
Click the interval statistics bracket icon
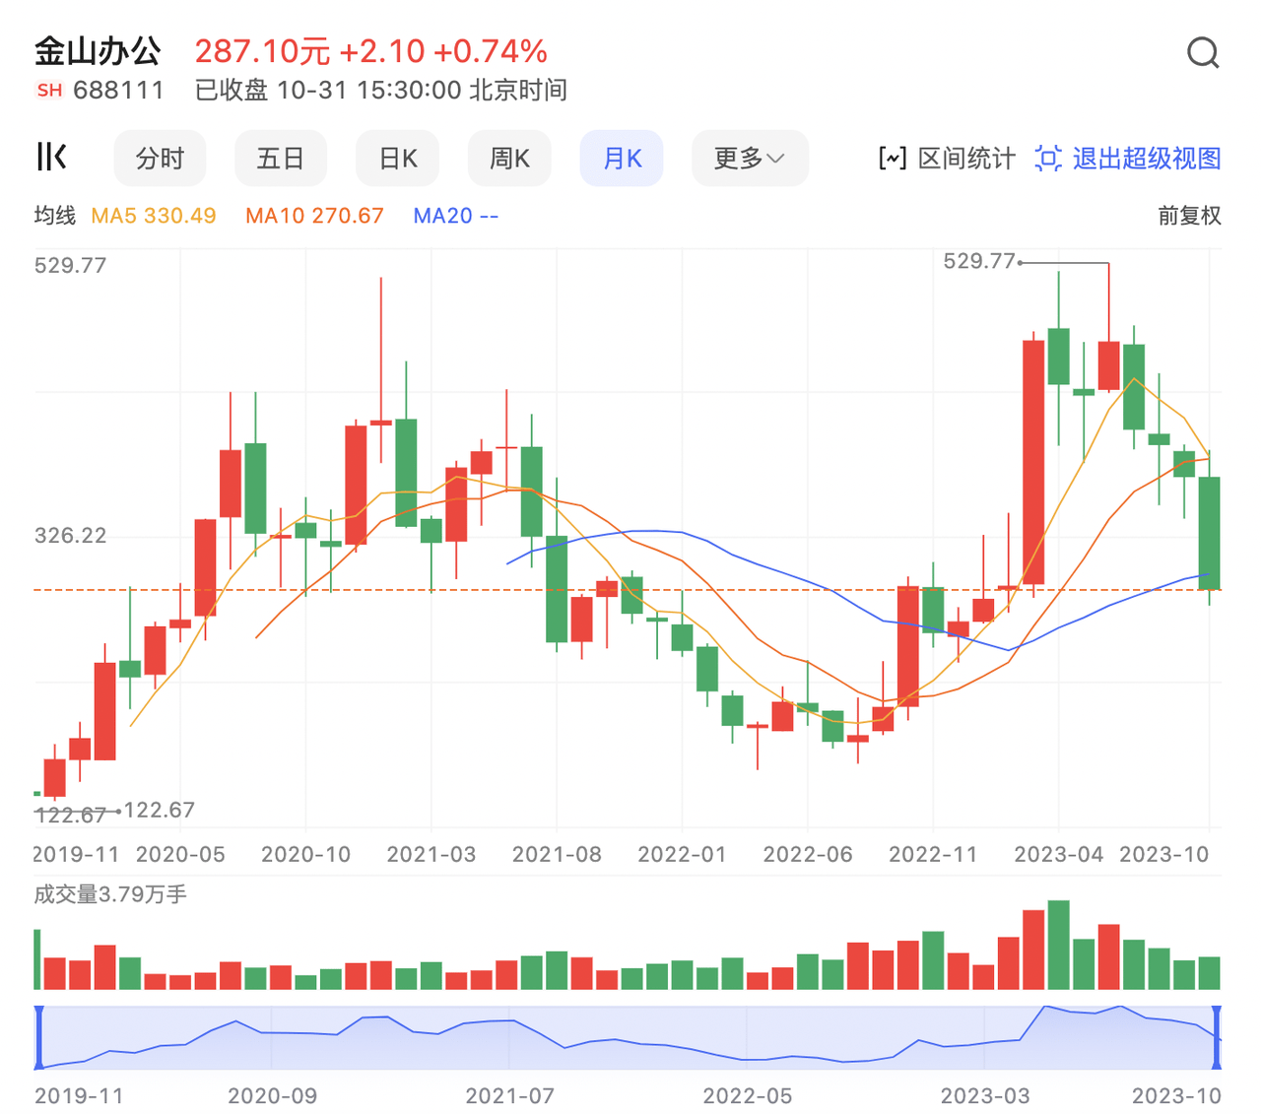(x=892, y=159)
